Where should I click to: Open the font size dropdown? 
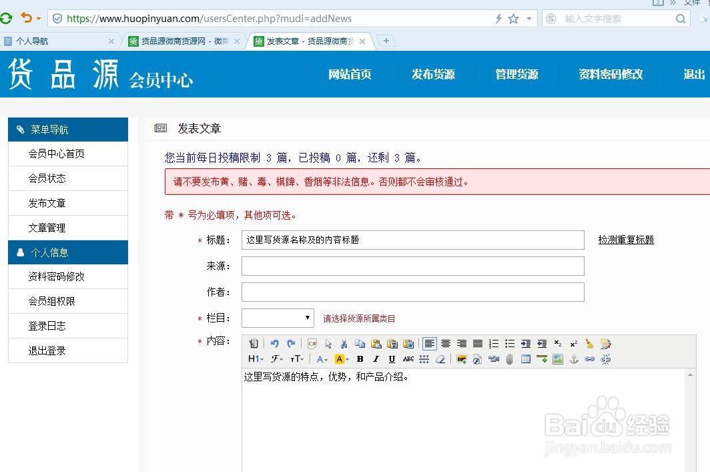pos(296,359)
